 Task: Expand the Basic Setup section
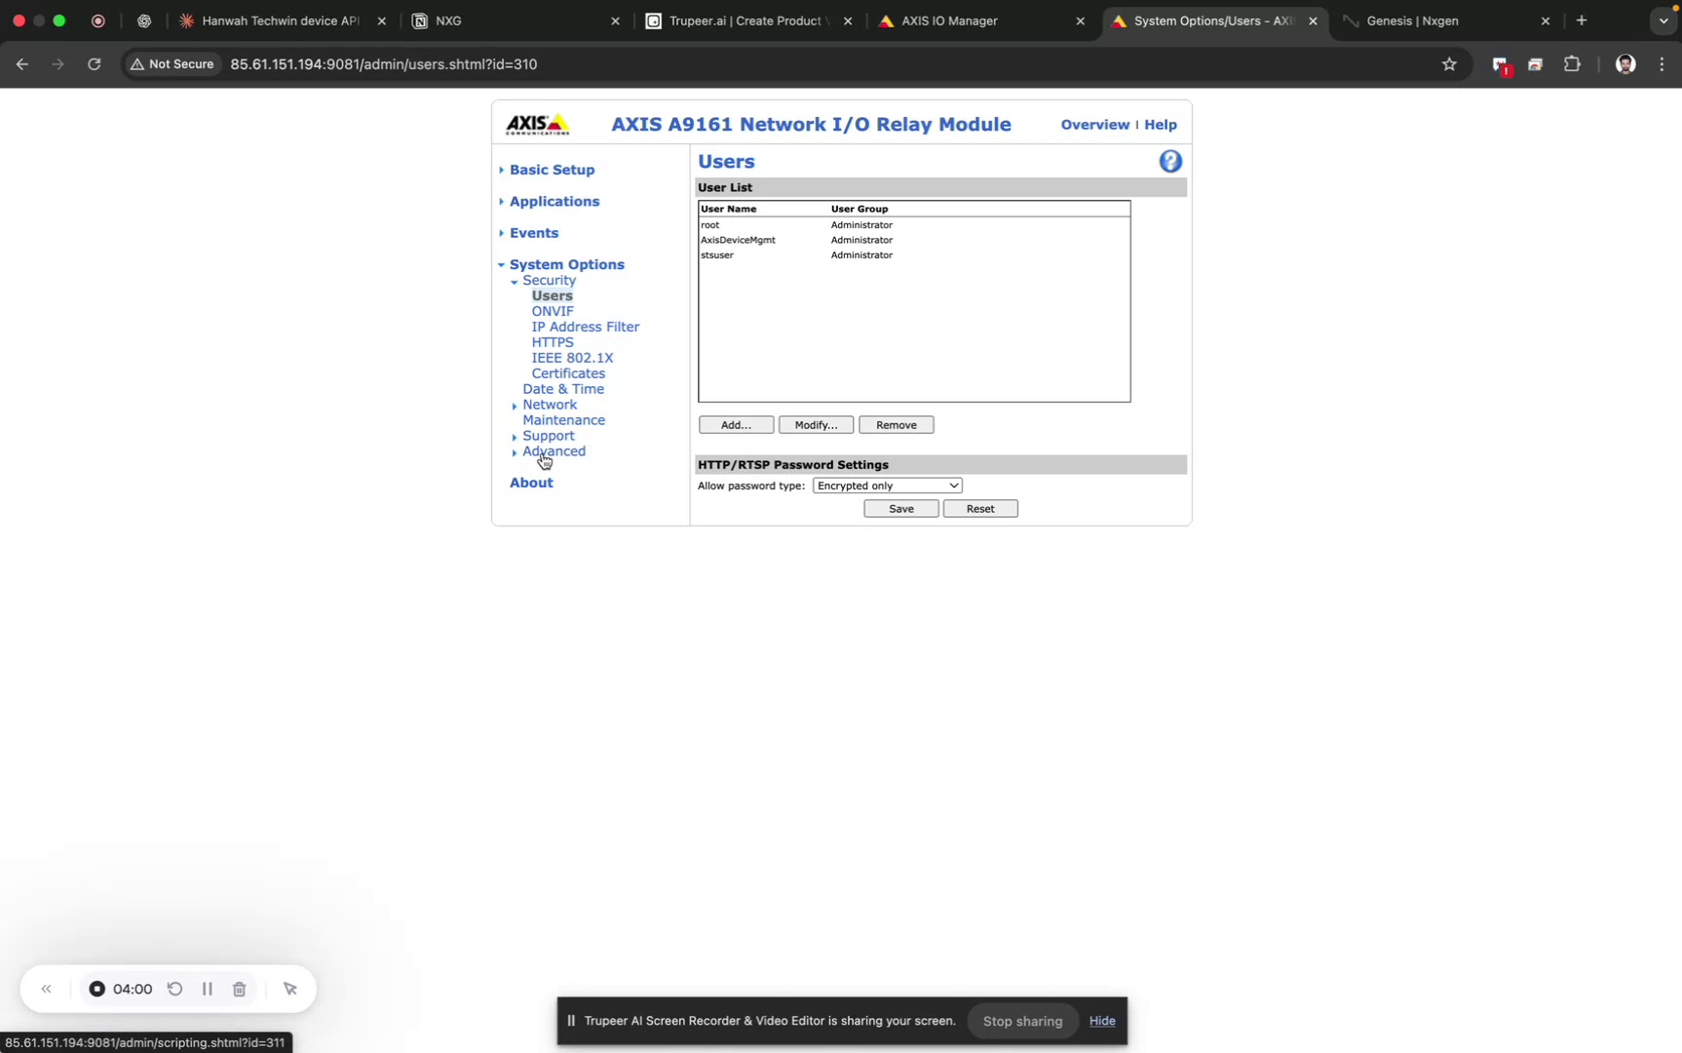[x=553, y=169]
